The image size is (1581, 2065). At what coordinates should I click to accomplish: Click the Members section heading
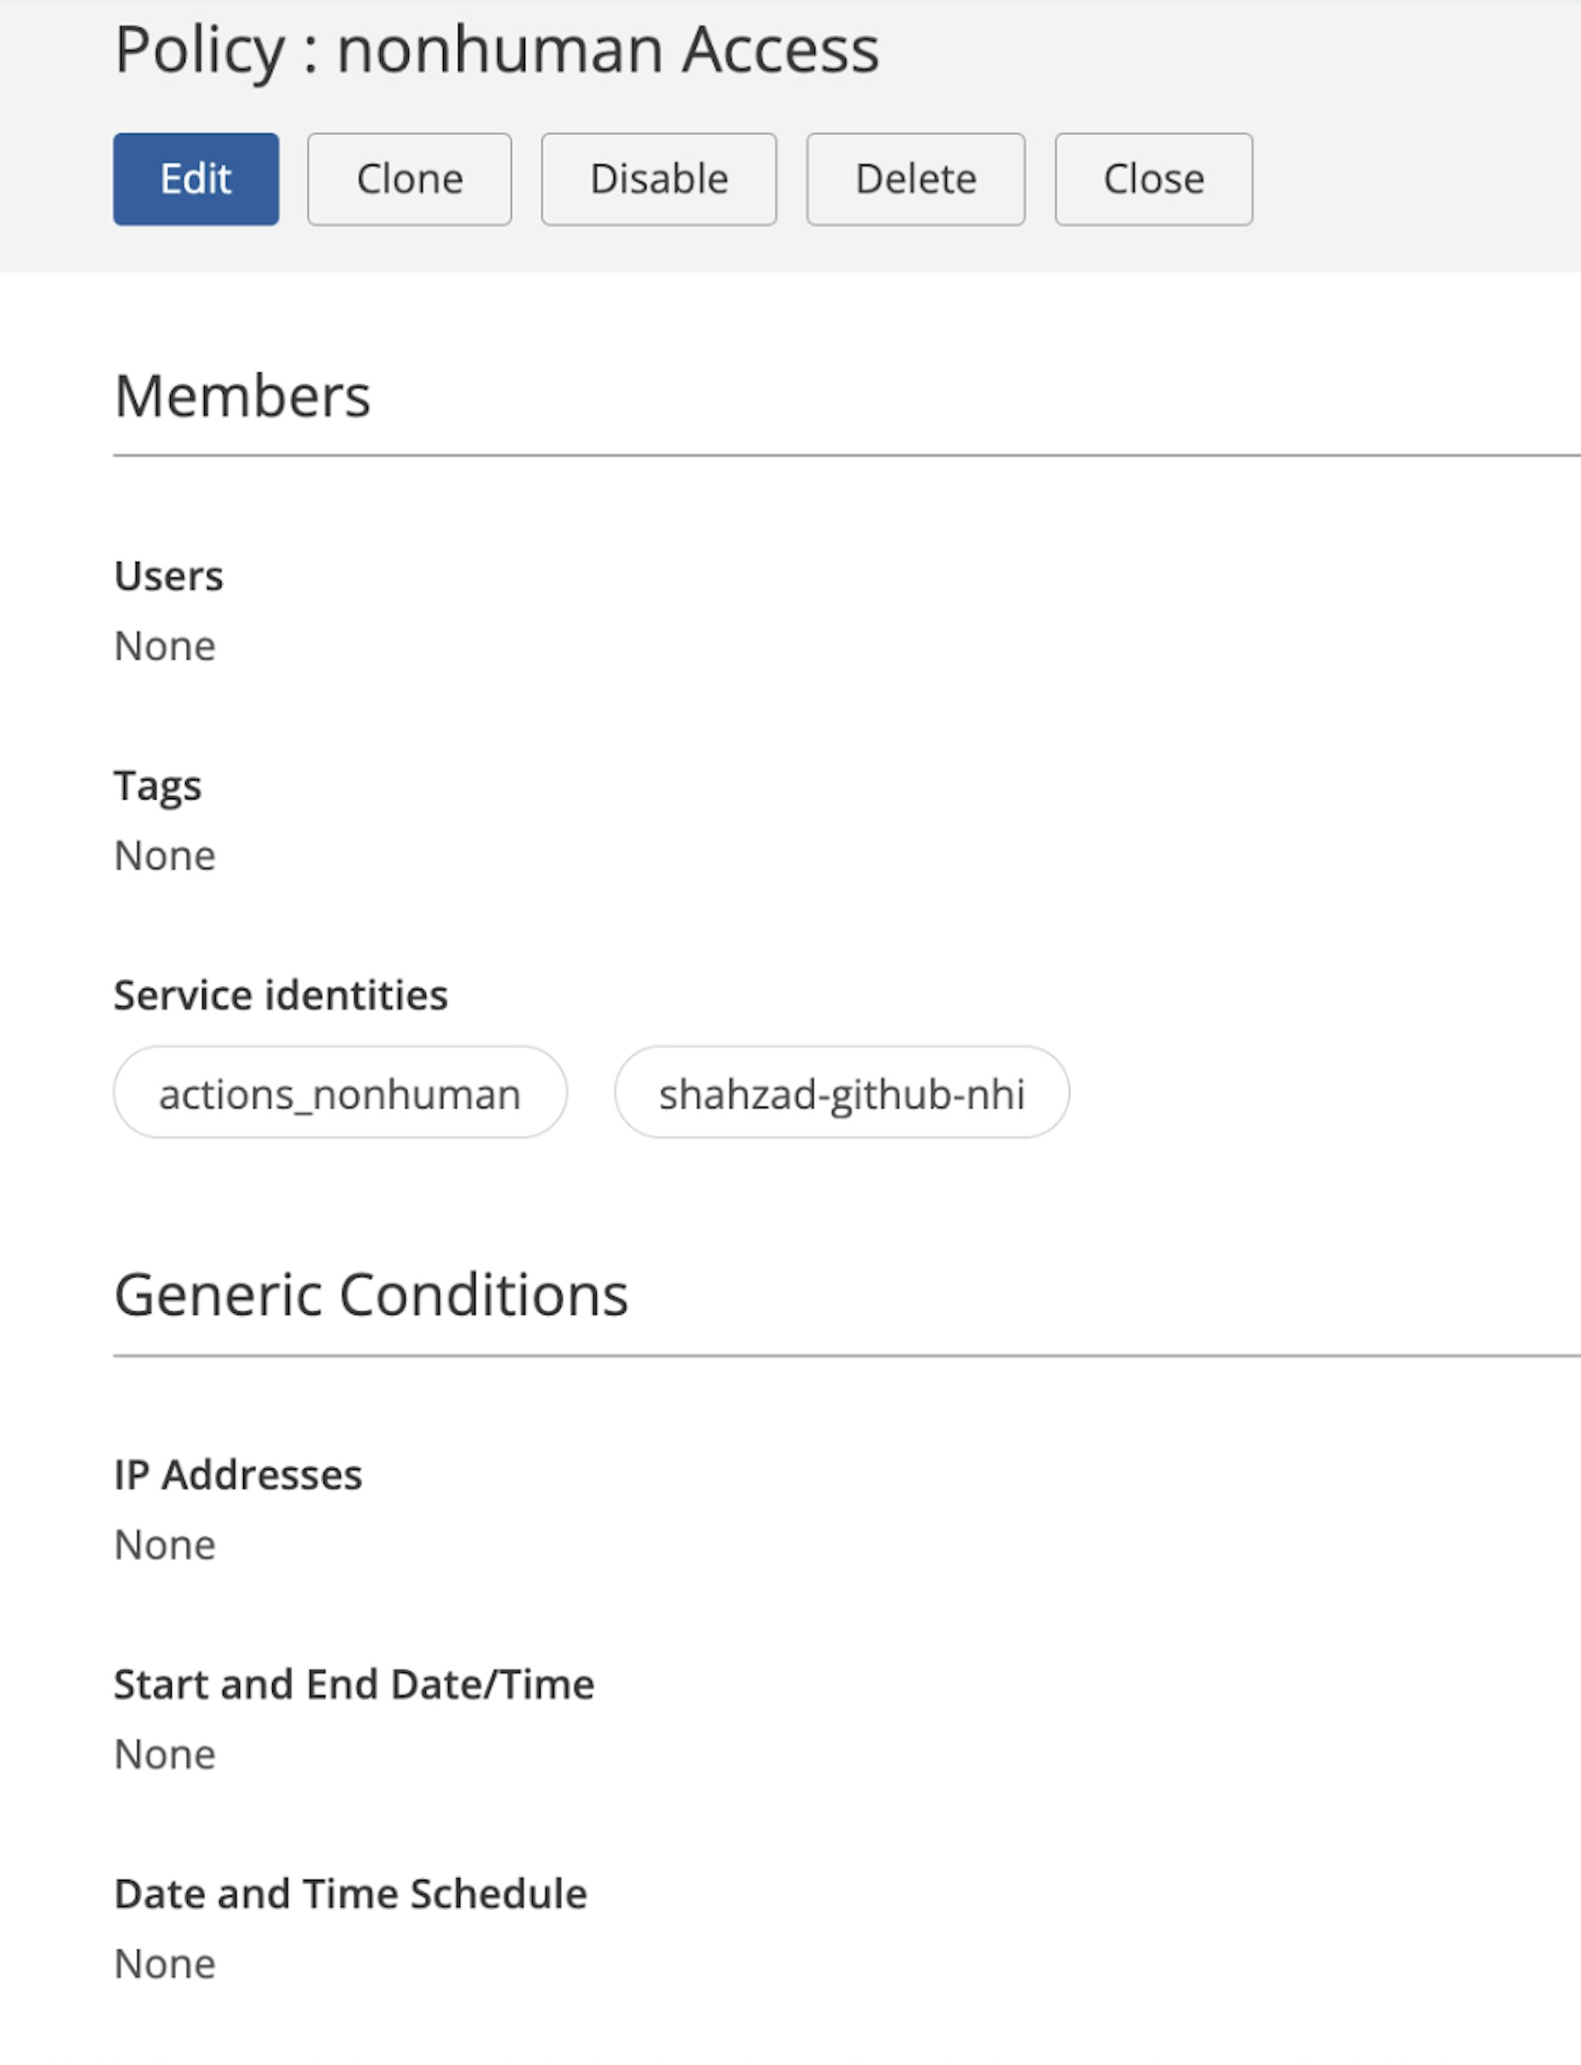[x=242, y=396]
